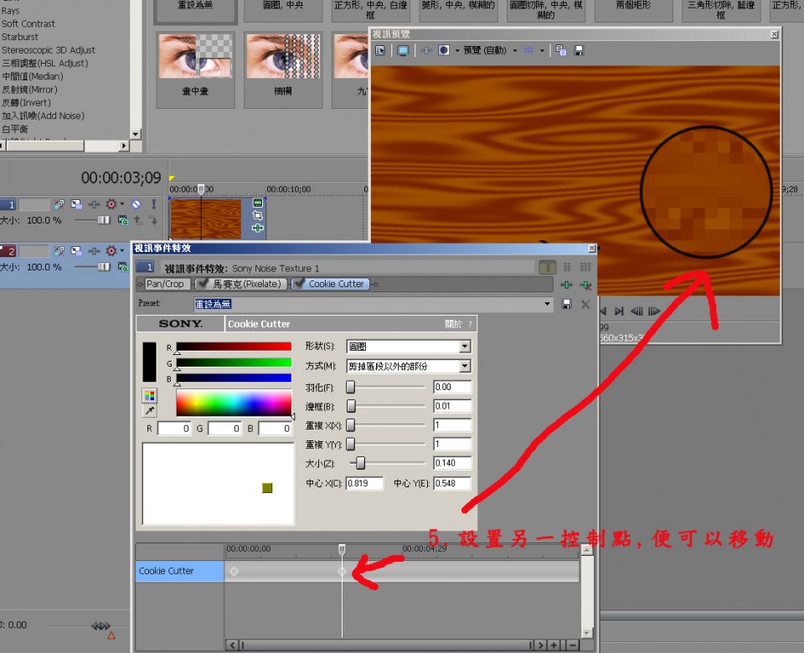The width and height of the screenshot is (804, 653).
Task: Open the Preset dropdown list
Action: click(x=548, y=304)
